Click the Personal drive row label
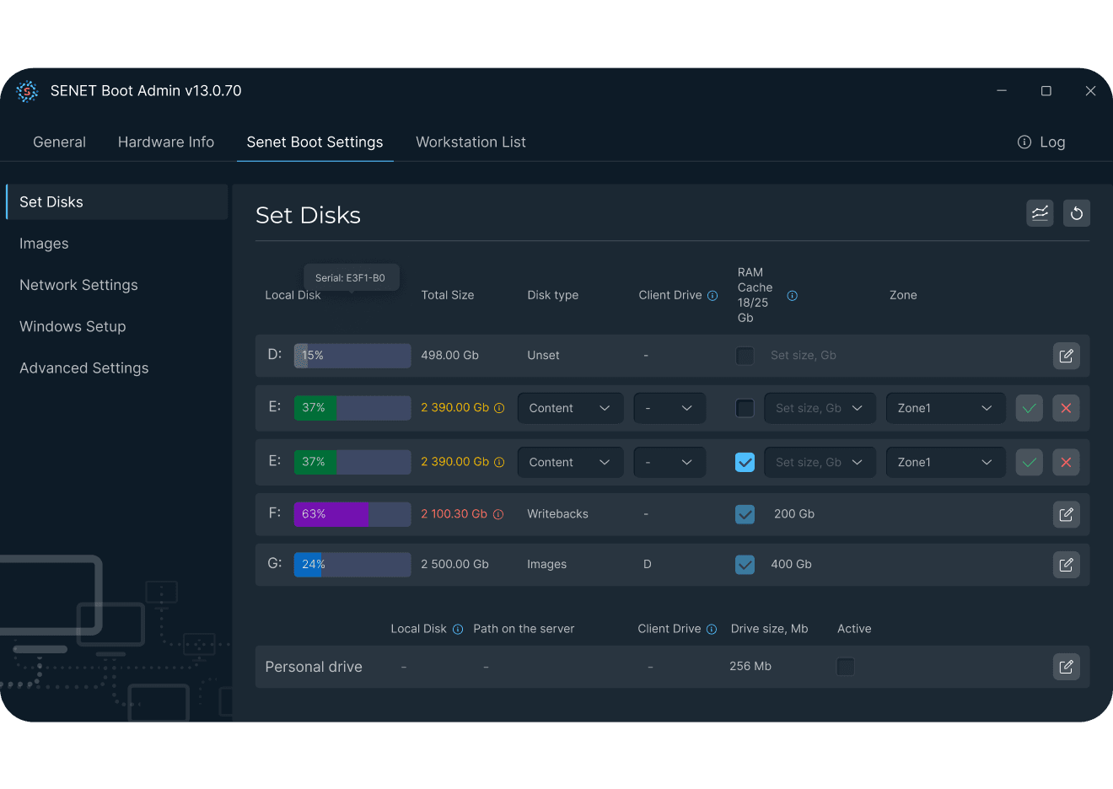The image size is (1113, 789). click(314, 667)
